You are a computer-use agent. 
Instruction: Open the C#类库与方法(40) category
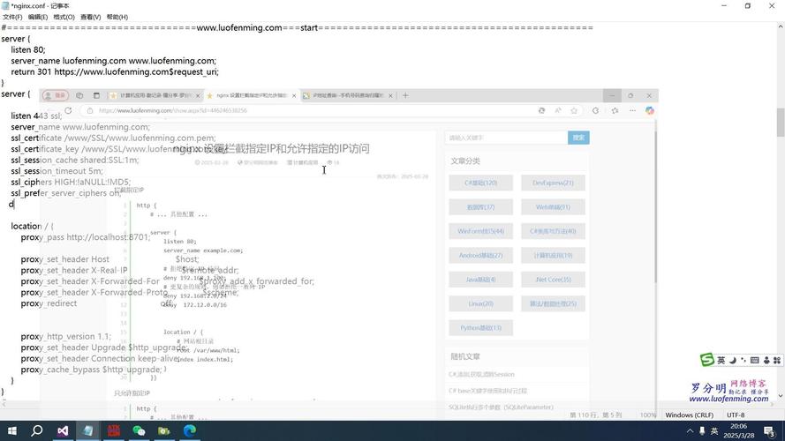coord(553,231)
